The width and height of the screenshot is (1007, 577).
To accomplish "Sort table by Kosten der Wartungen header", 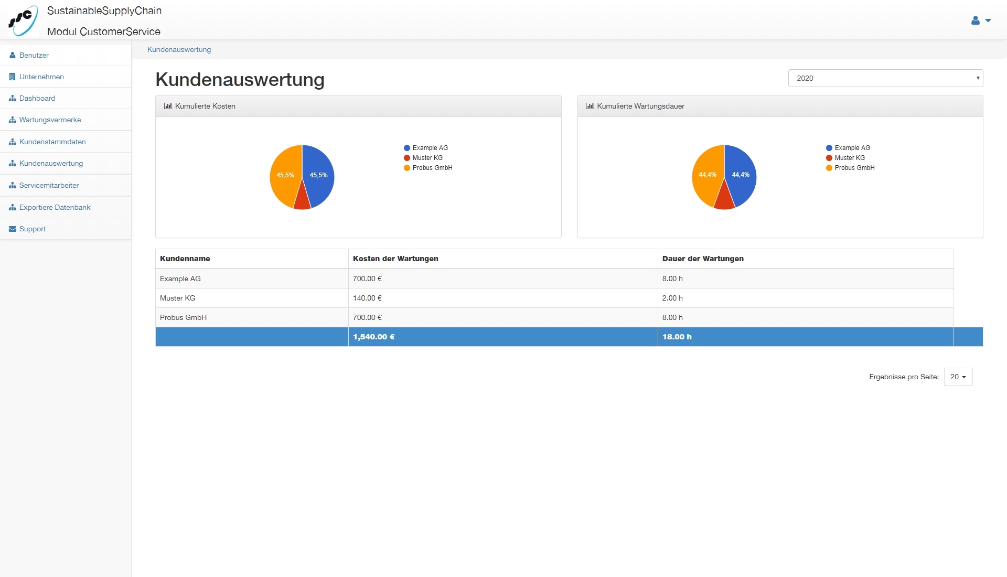I will coord(395,259).
